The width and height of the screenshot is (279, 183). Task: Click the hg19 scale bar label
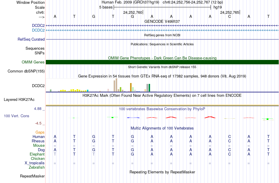click(x=218, y=7)
